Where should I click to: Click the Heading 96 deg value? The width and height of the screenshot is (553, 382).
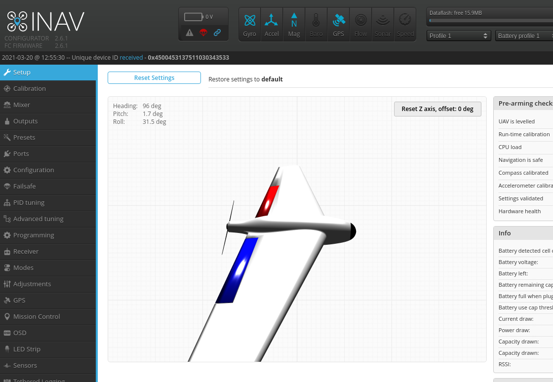coord(152,106)
